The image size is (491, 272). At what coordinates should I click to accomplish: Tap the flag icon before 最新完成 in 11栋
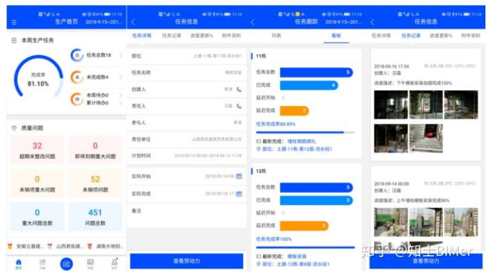258,141
